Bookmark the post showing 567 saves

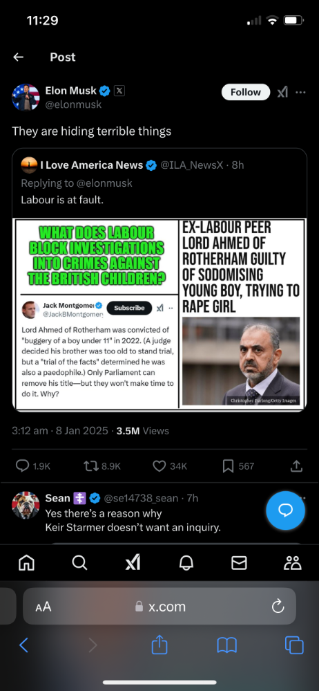(228, 466)
